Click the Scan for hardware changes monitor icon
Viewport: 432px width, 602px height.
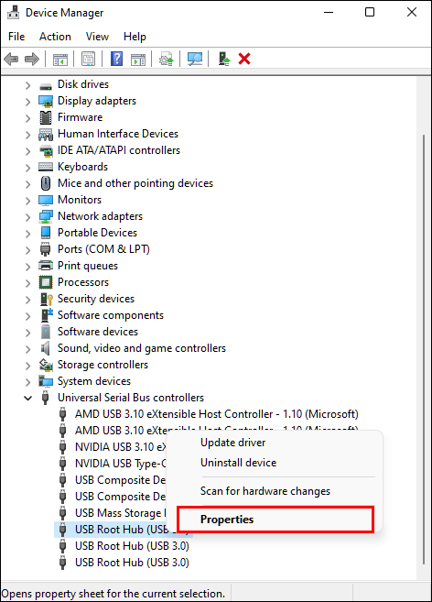tap(195, 60)
